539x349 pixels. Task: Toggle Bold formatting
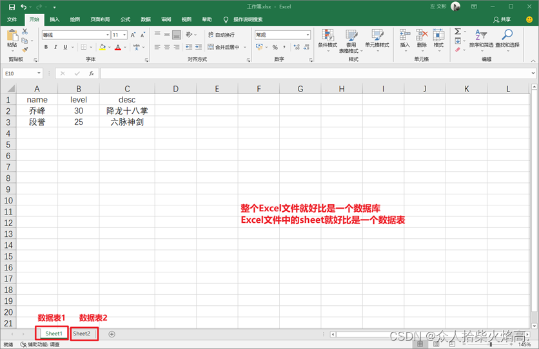[46, 47]
